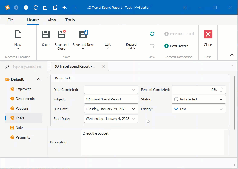
Task: Open the Date Completed dropdown
Action: point(133,90)
